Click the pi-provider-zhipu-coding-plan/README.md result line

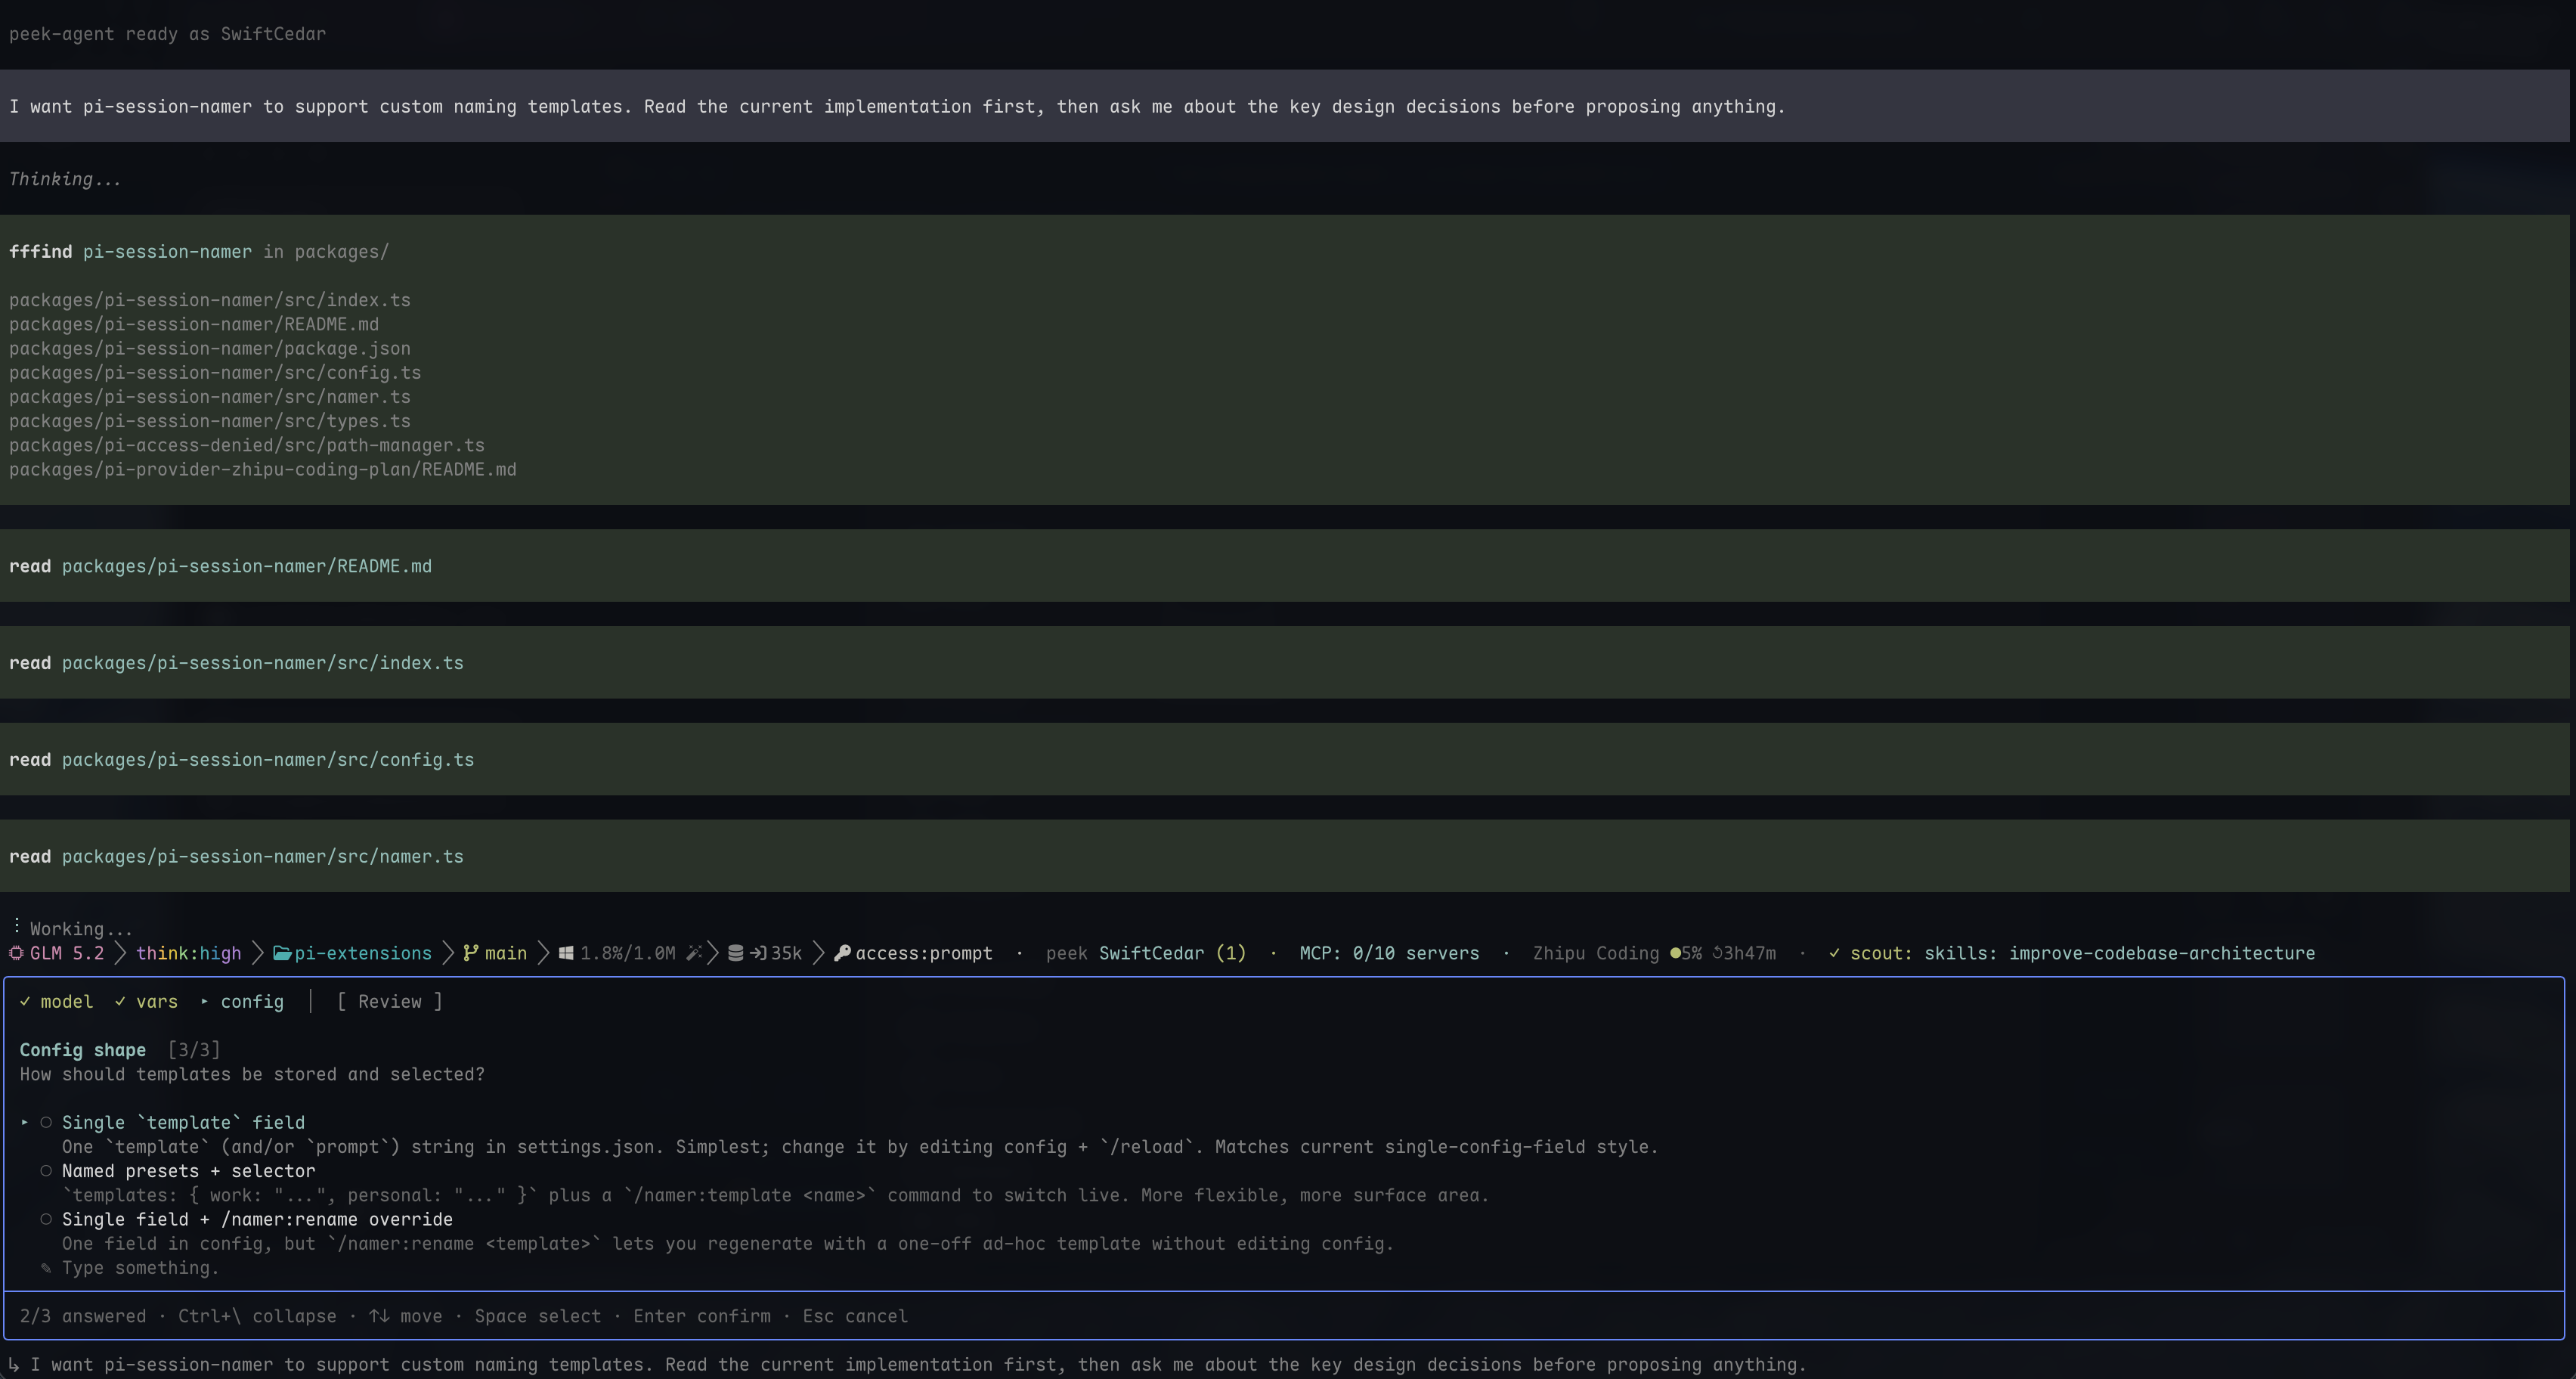pos(263,469)
